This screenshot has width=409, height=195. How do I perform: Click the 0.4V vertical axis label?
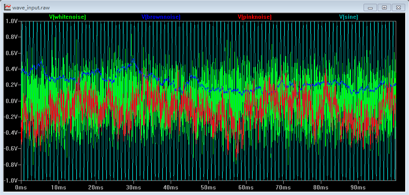(x=12, y=69)
